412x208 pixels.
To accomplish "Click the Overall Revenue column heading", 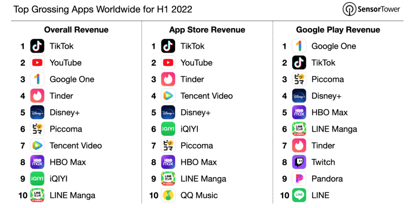I will [76, 30].
